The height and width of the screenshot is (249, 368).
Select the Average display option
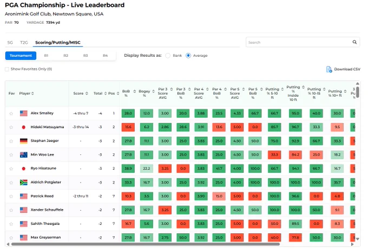click(x=188, y=56)
